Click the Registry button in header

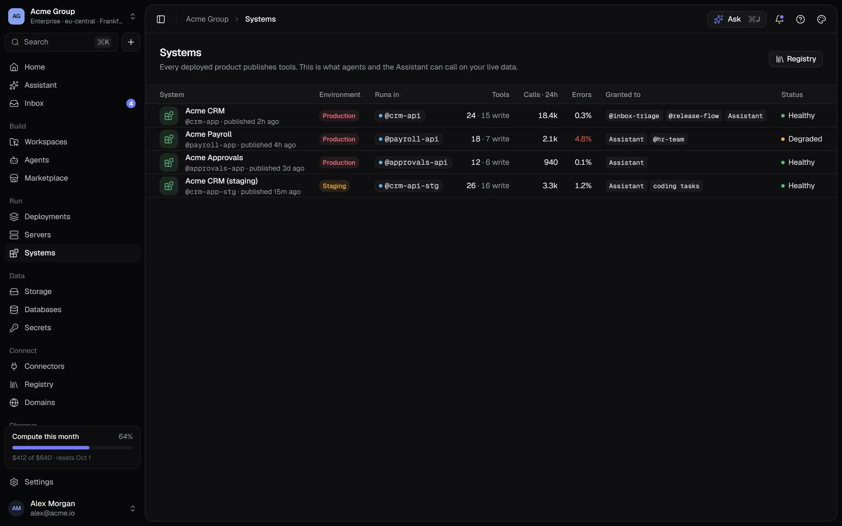tap(796, 59)
